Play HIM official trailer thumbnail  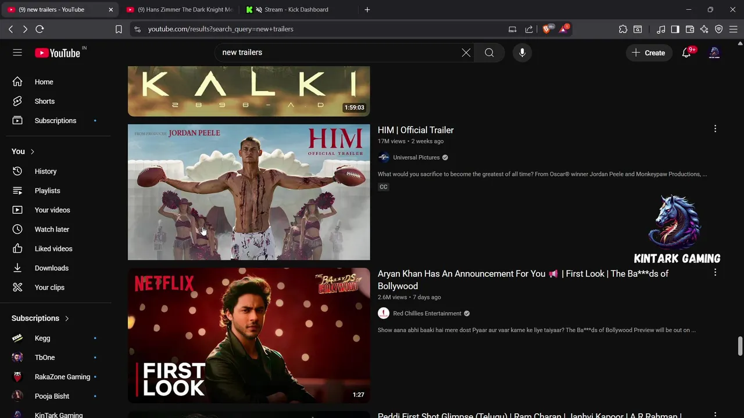click(249, 192)
